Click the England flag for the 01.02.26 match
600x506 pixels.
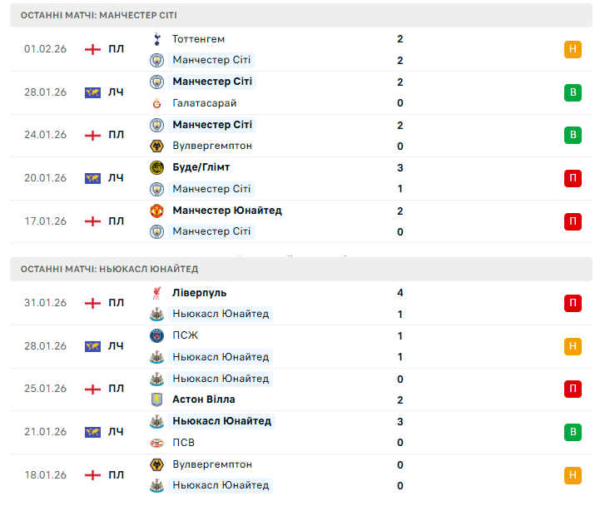(92, 49)
